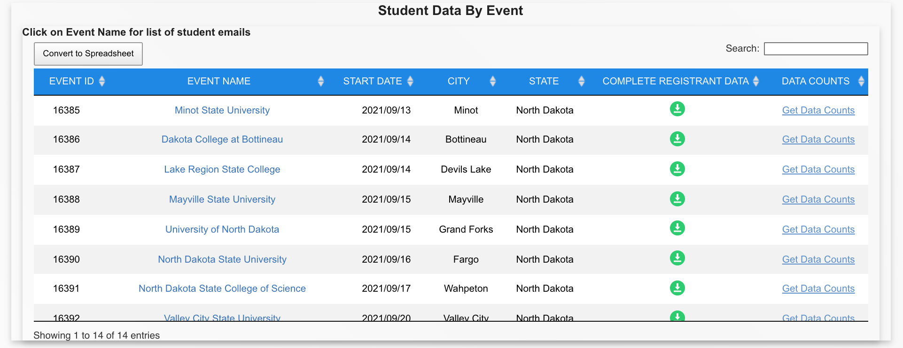This screenshot has height=348, width=903.
Task: Click city cell Devils Lake
Action: tap(466, 169)
